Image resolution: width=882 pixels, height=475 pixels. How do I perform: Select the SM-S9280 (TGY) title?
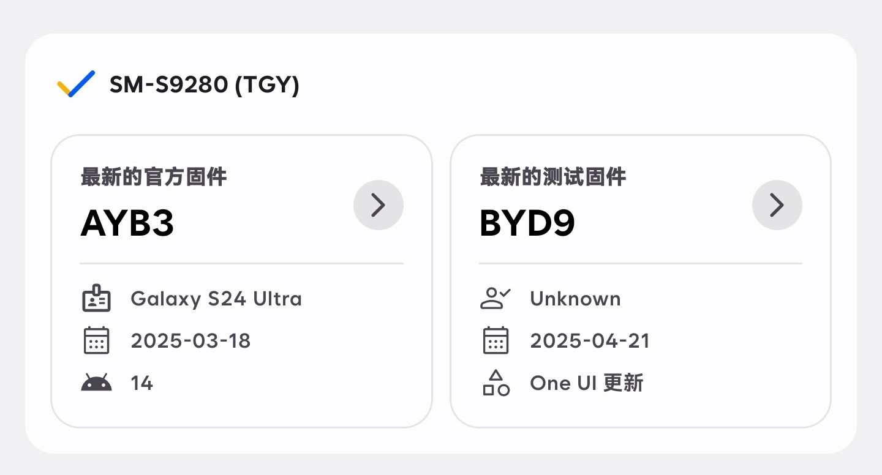click(x=205, y=84)
